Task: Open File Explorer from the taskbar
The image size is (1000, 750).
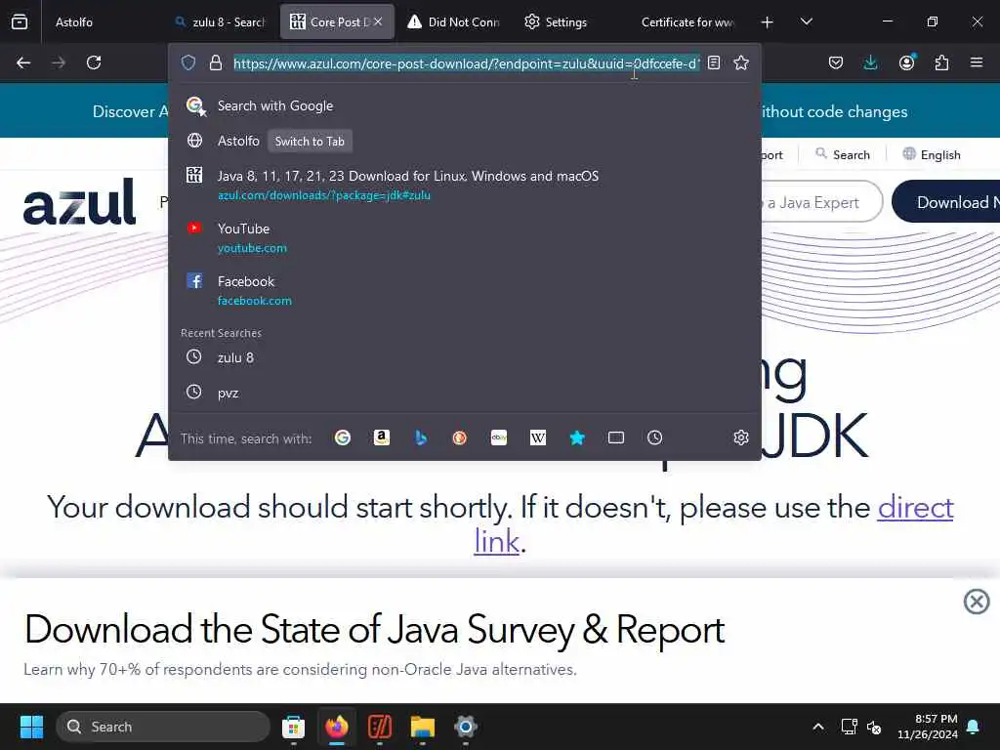Action: [x=422, y=727]
